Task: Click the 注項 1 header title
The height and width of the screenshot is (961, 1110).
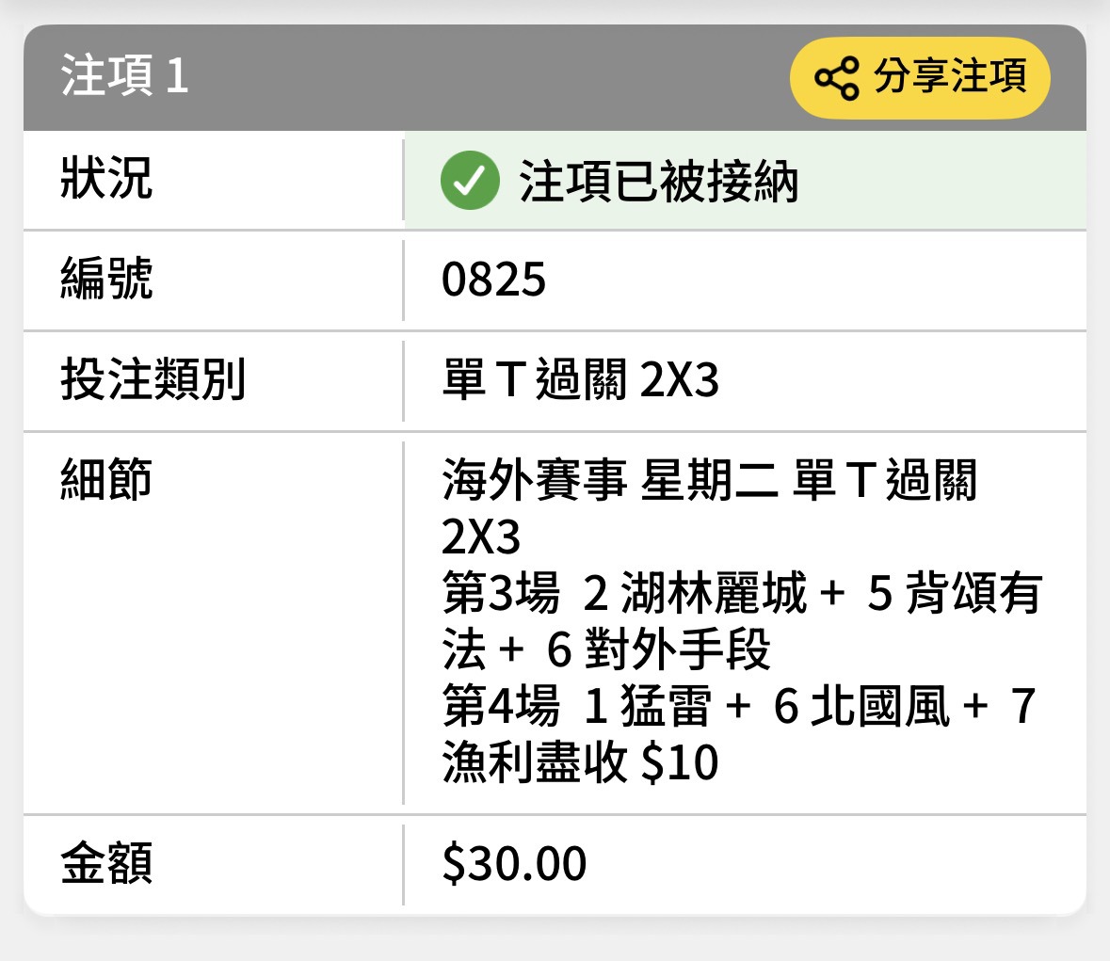Action: point(124,75)
